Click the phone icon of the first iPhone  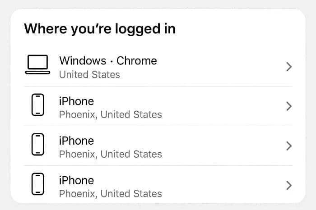coord(37,105)
